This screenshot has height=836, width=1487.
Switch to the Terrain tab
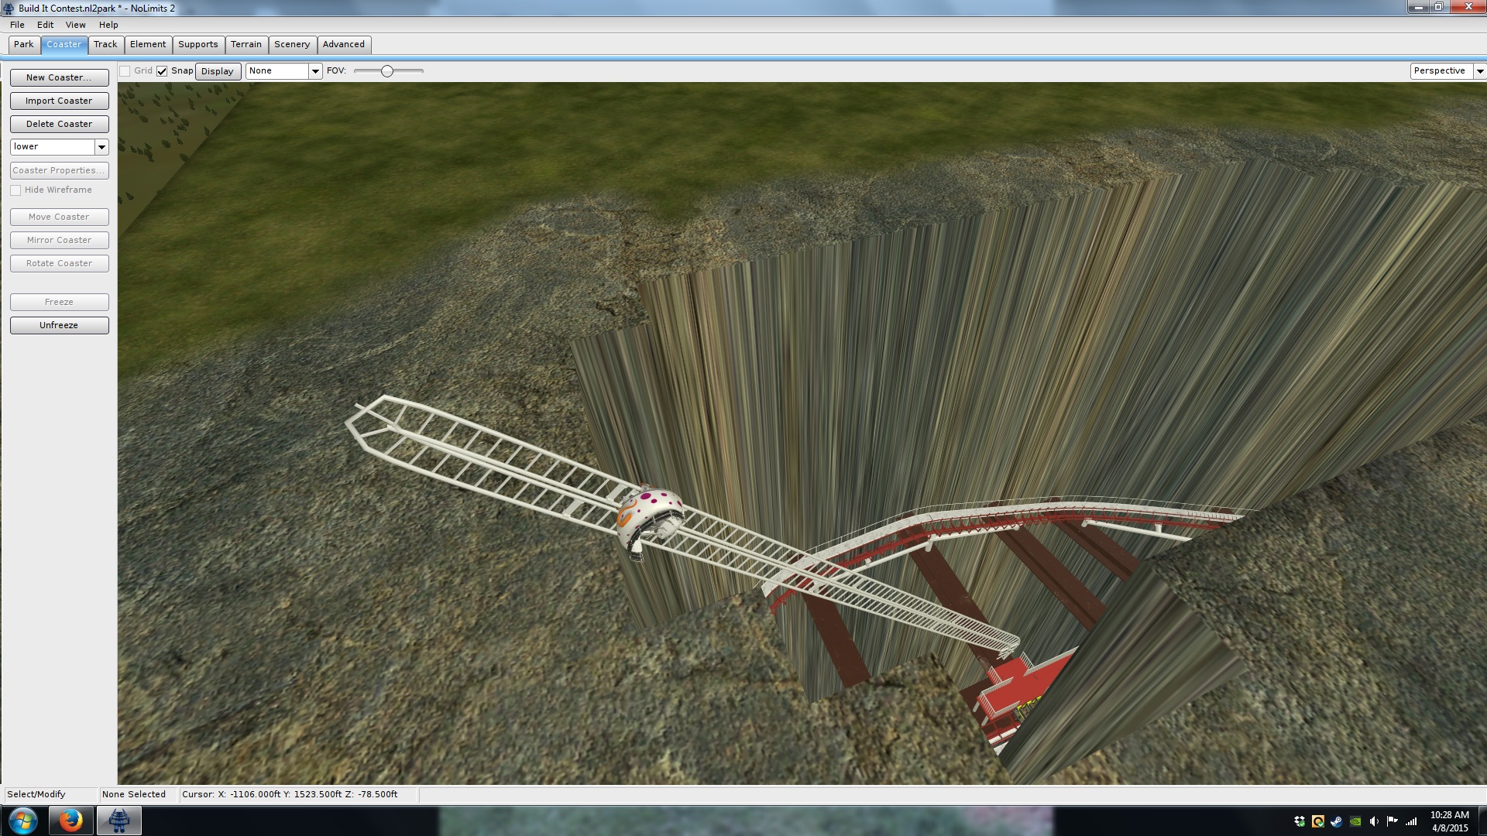pyautogui.click(x=246, y=44)
